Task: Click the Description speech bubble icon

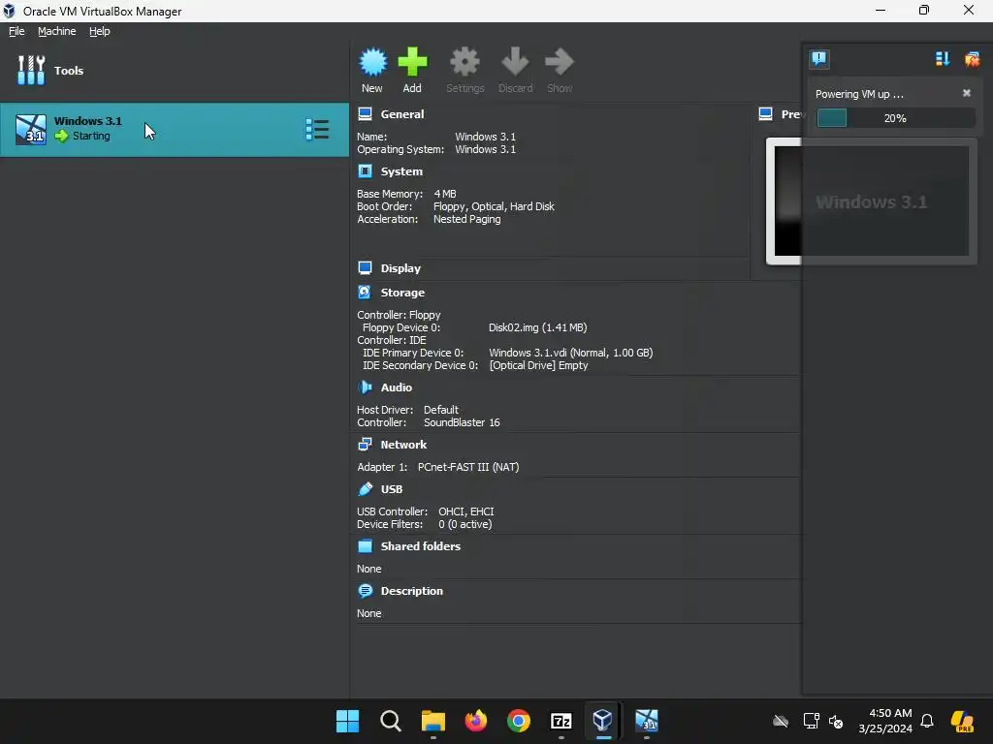Action: pyautogui.click(x=365, y=591)
